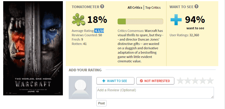Click the Want to See help icon

[x=196, y=6]
